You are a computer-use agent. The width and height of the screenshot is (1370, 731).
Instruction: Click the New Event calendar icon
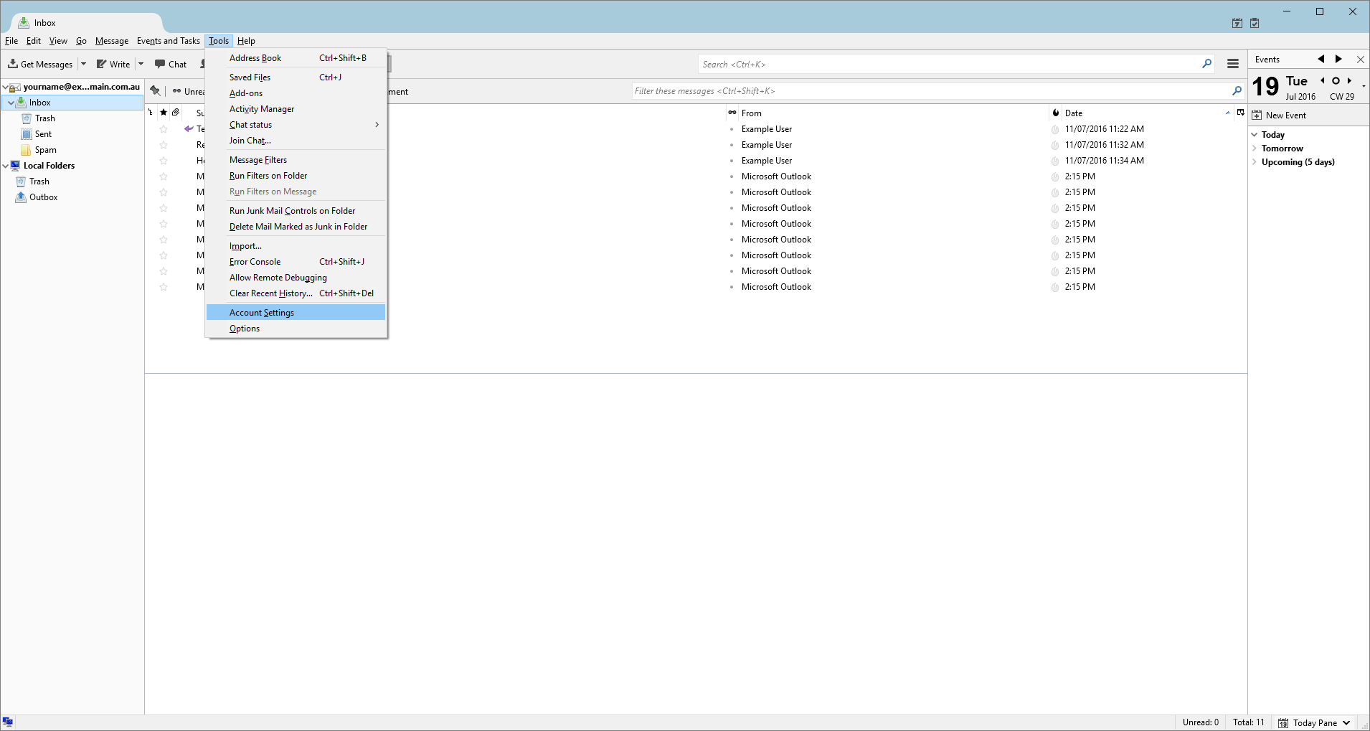pyautogui.click(x=1257, y=115)
